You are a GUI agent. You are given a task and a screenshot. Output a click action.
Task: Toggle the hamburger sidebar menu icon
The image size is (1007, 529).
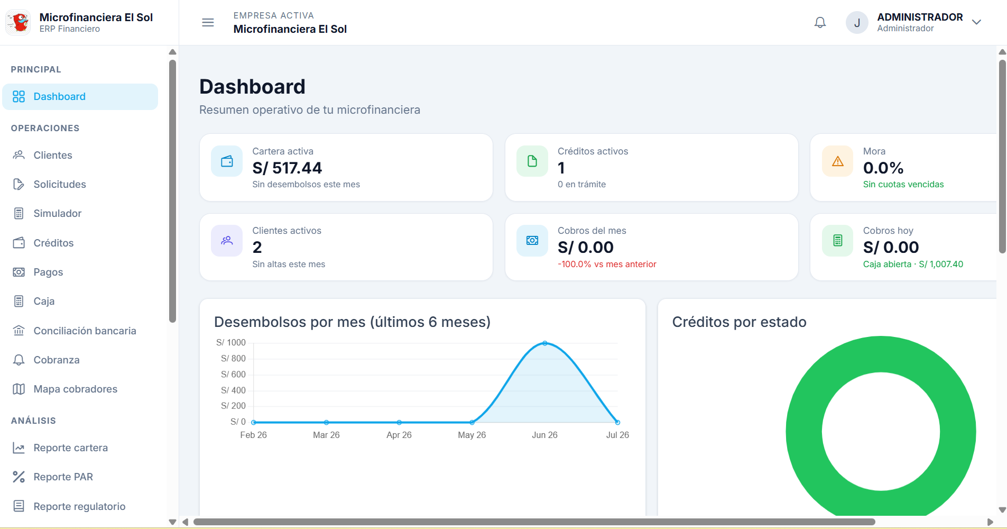[208, 22]
